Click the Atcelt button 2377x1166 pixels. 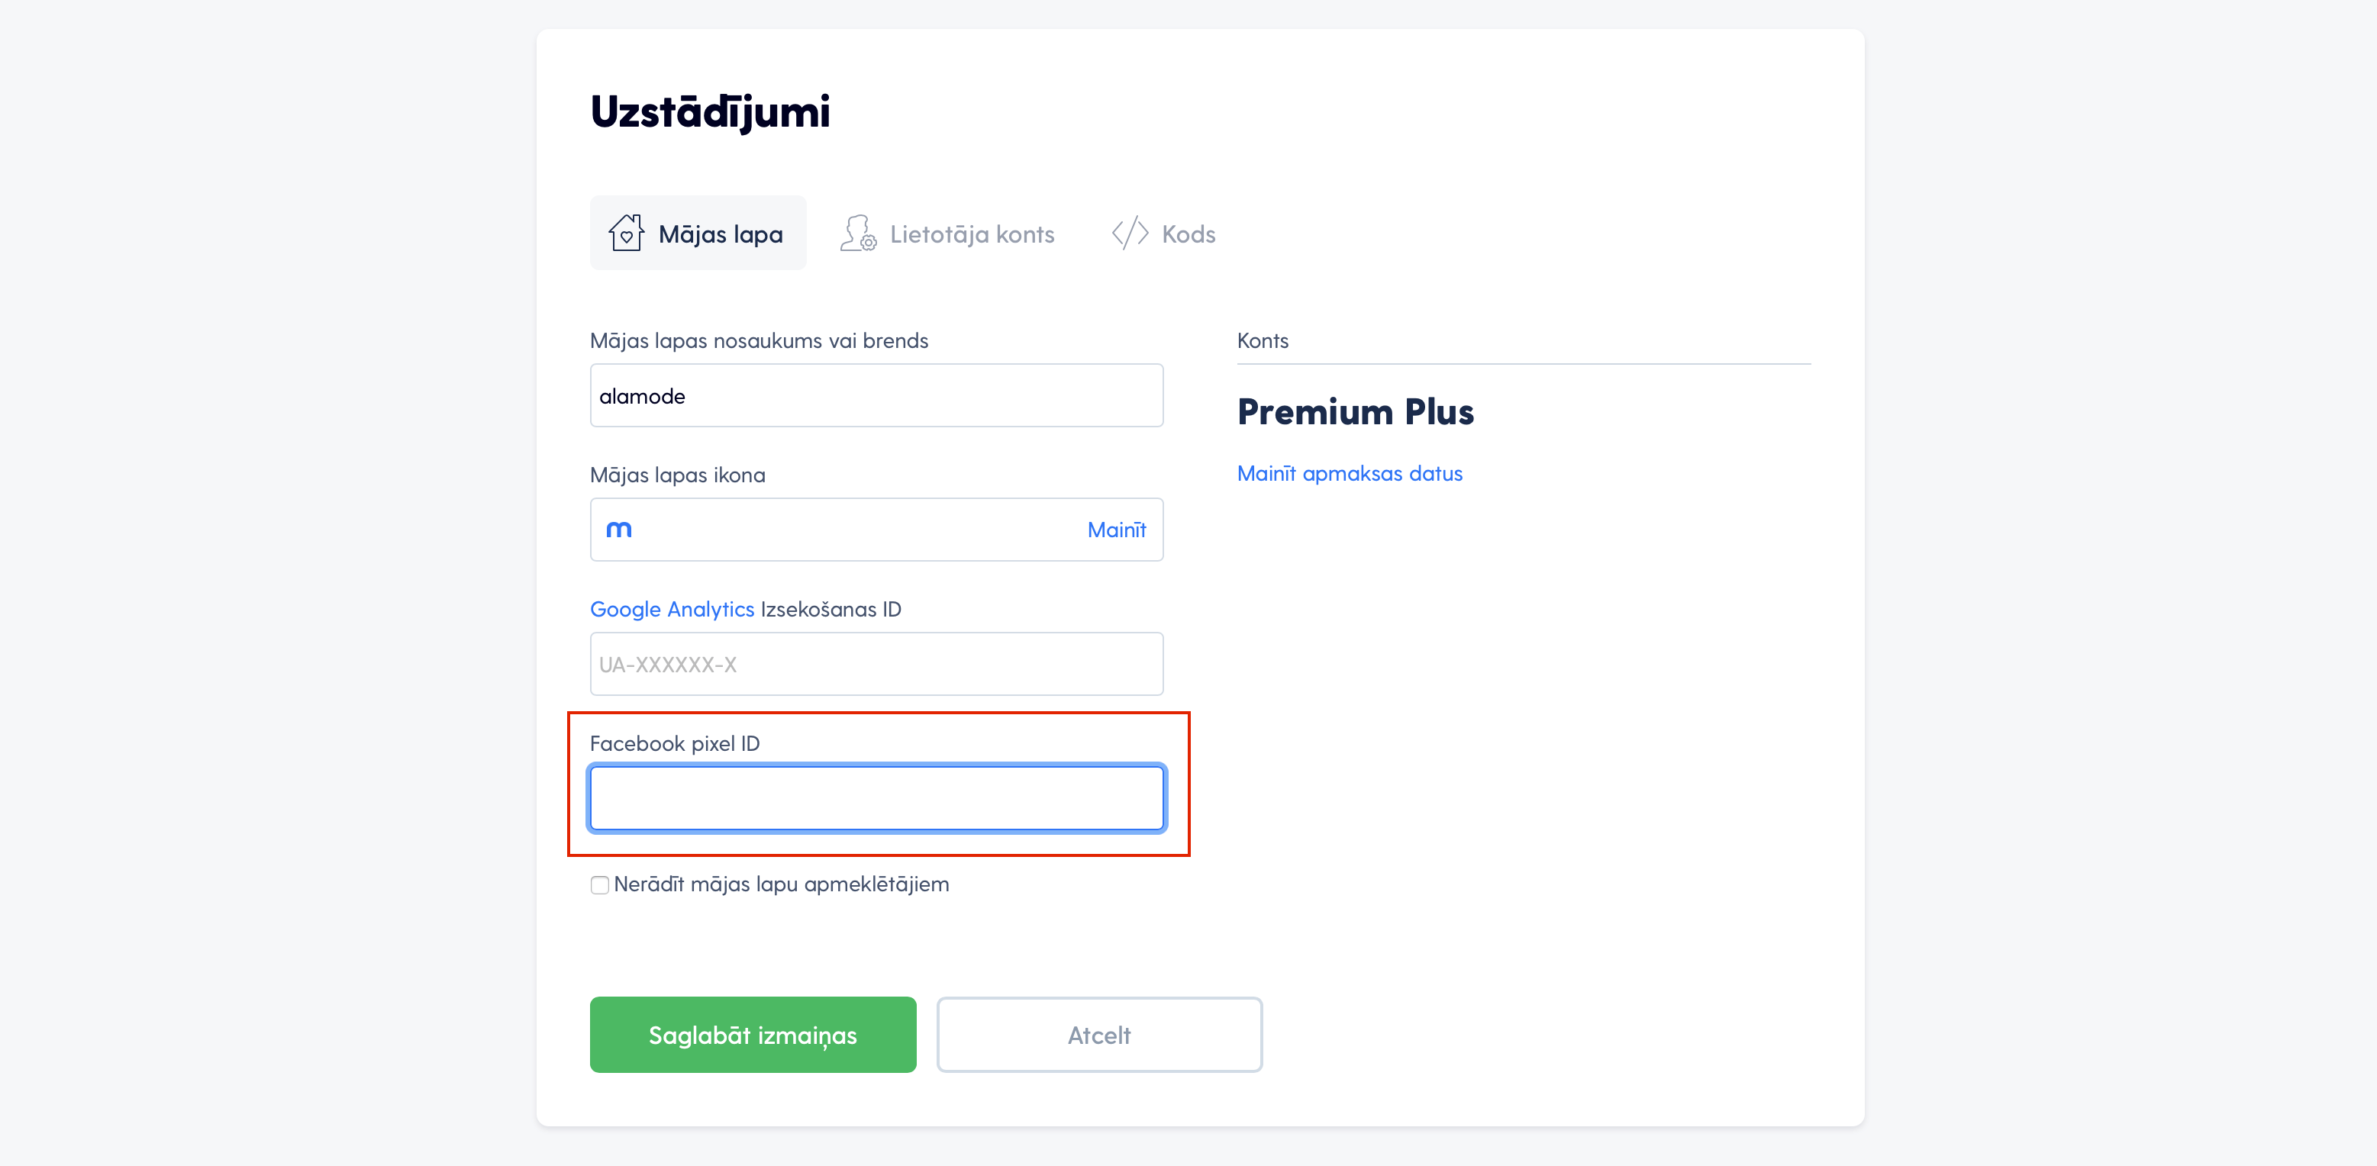[x=1099, y=1034]
